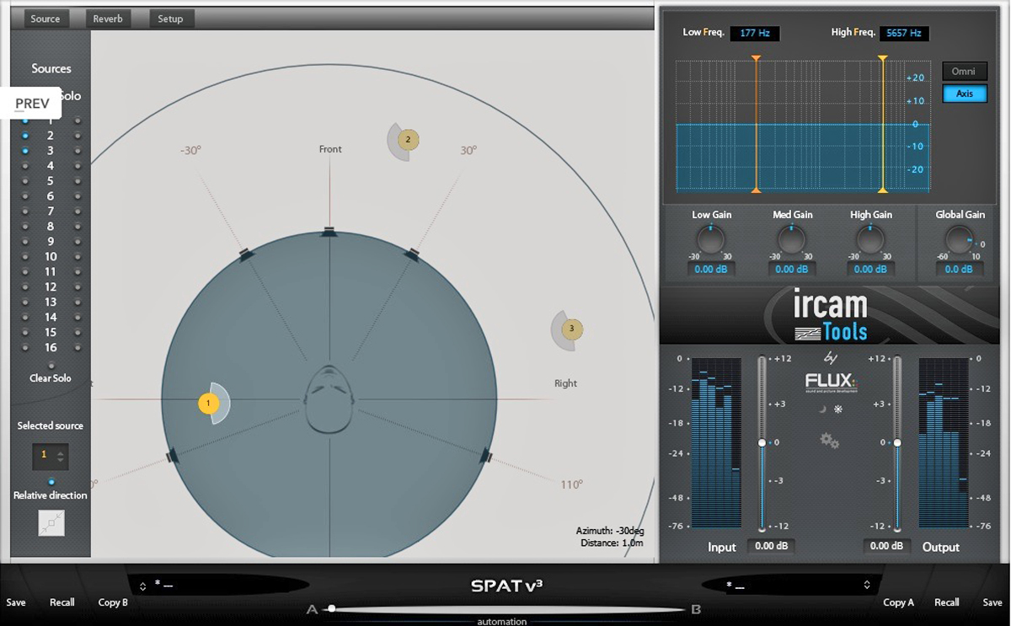1011x626 pixels.
Task: Click the Recall button next to Copy B
Action: tap(62, 602)
